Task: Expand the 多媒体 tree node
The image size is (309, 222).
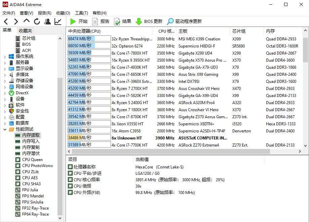Action: (5, 75)
